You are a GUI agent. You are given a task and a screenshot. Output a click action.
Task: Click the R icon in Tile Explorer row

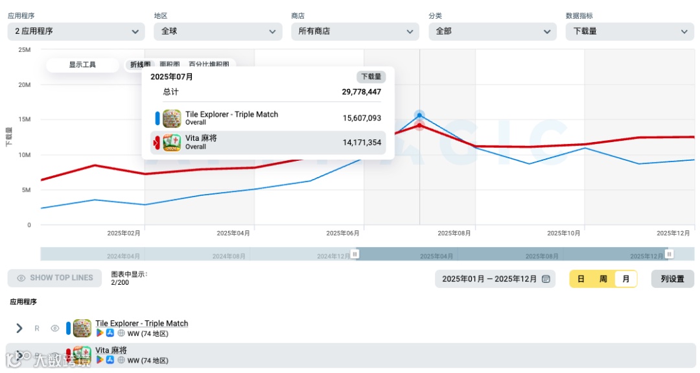click(x=37, y=328)
